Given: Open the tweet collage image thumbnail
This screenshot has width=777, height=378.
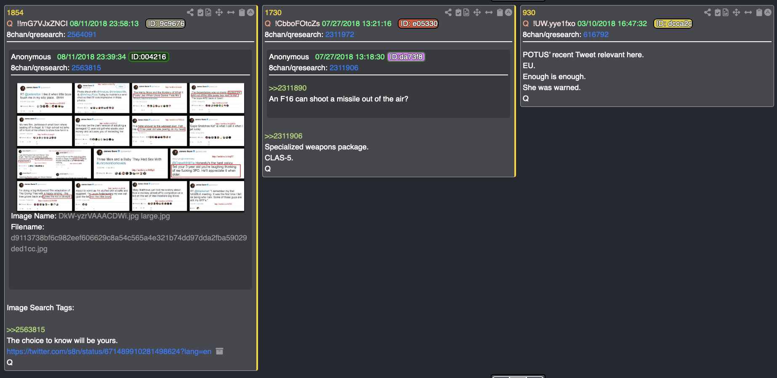Looking at the screenshot, I should pos(130,147).
